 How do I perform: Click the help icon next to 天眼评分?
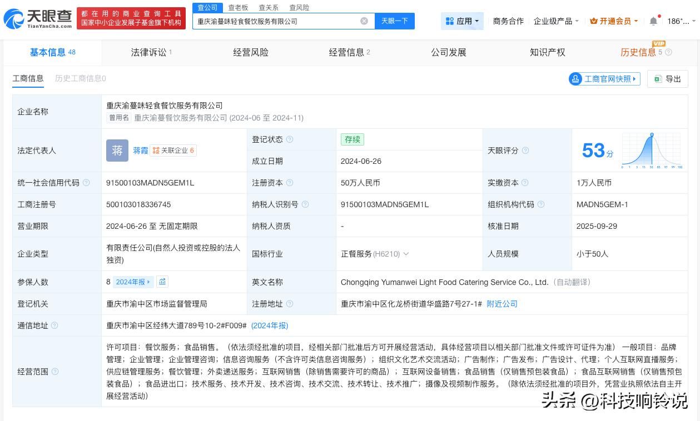(x=525, y=151)
